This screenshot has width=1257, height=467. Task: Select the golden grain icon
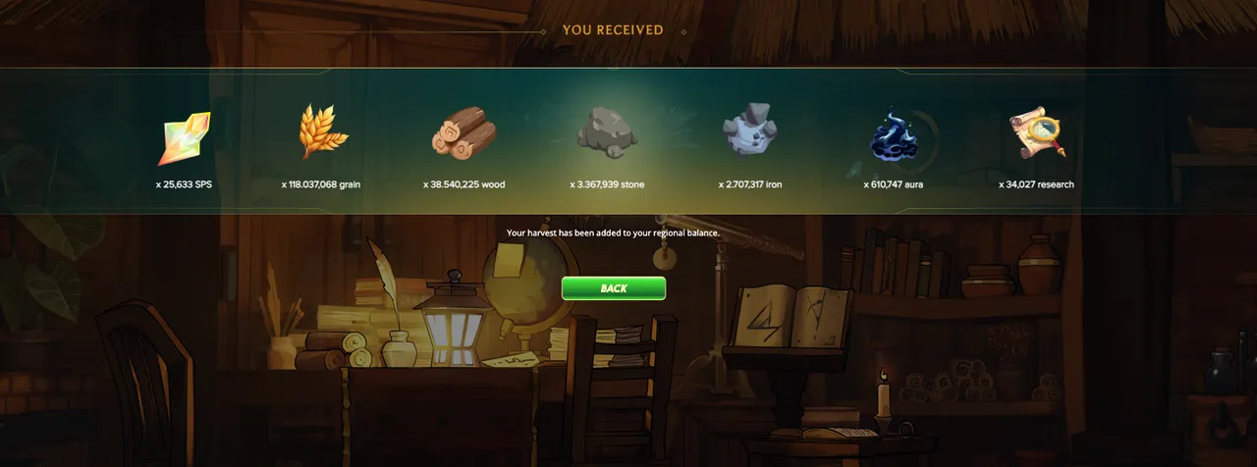[322, 130]
